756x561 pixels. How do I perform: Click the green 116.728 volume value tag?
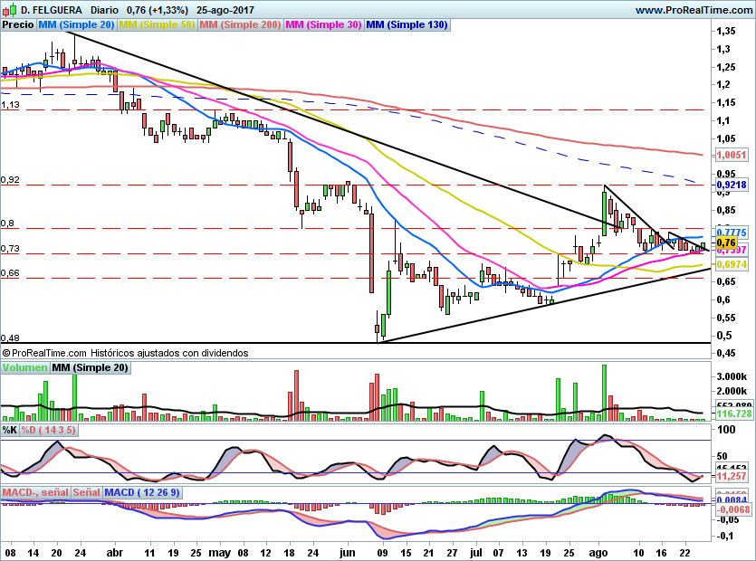click(x=730, y=413)
